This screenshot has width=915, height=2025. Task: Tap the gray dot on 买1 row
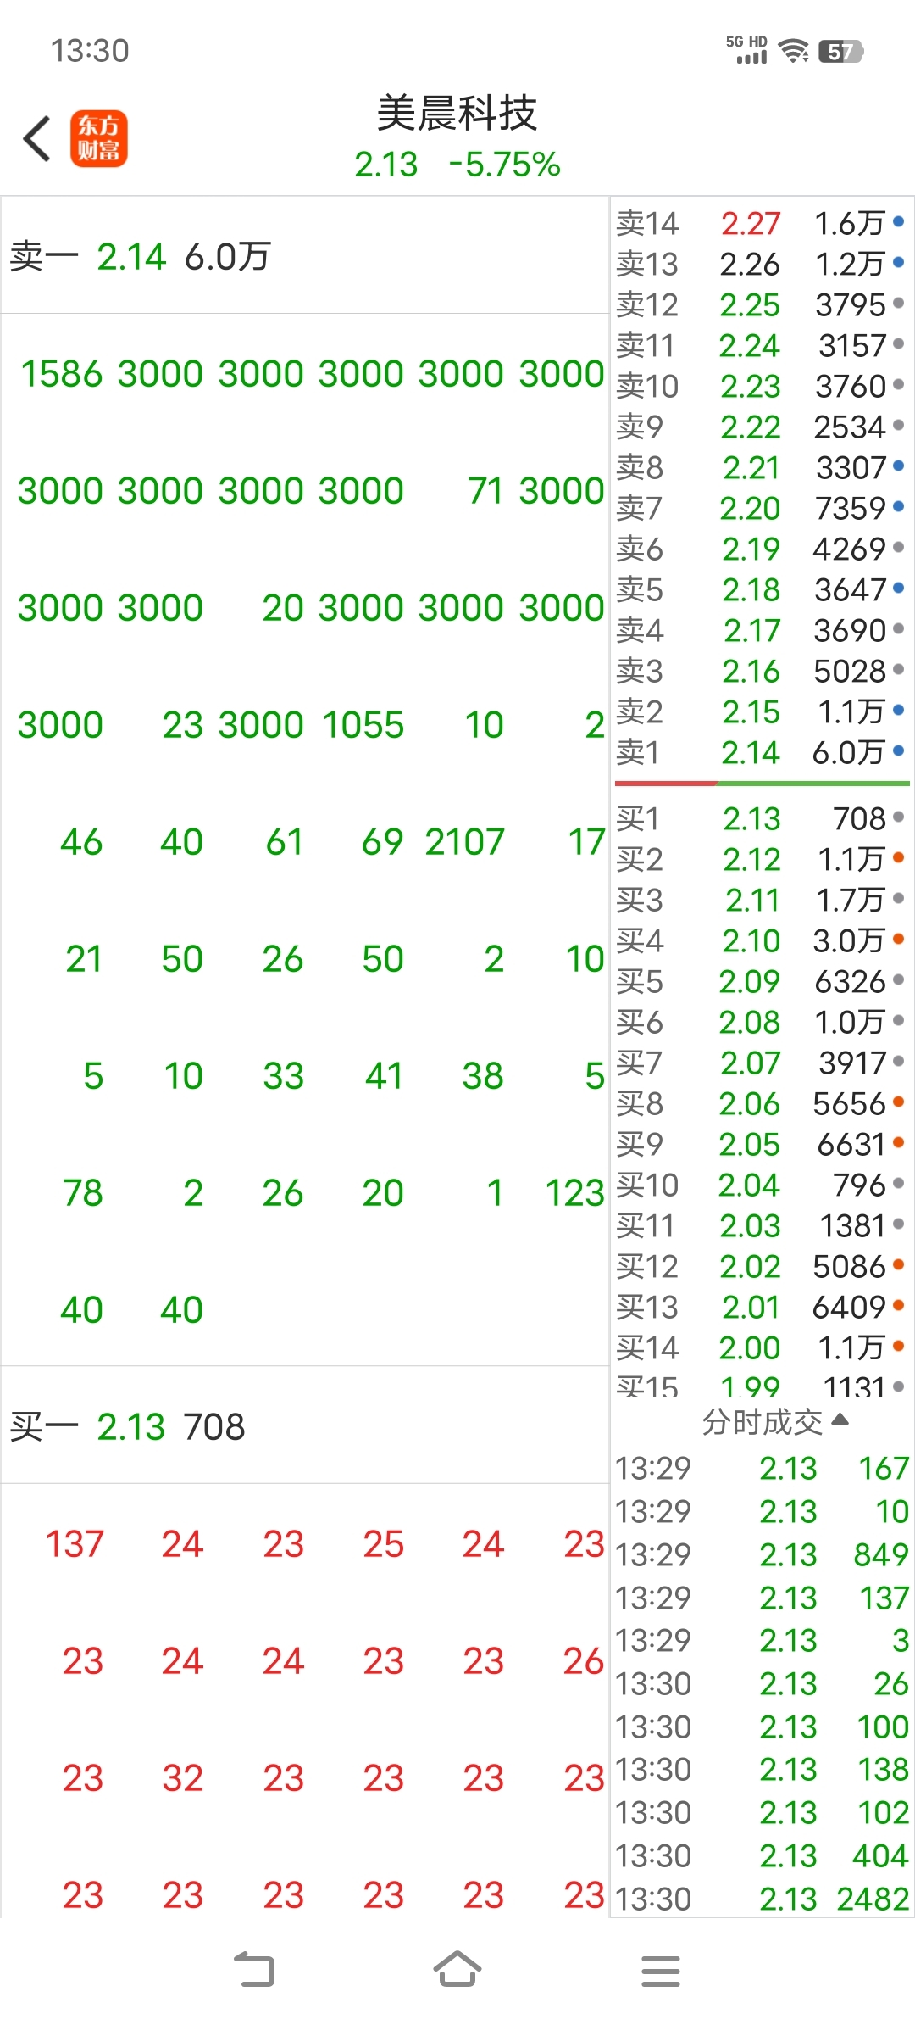point(898,817)
